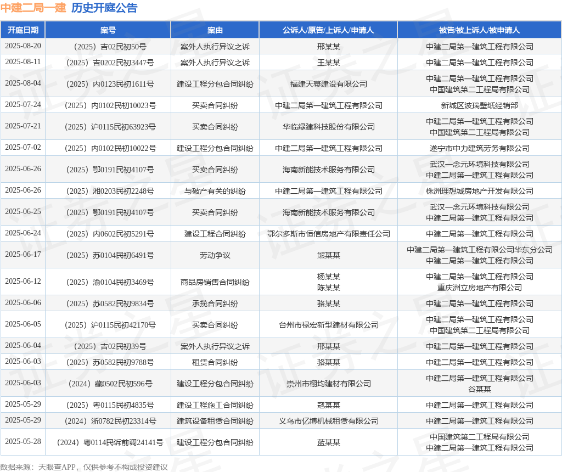Click the 公诉人/原告/上诉人/申请人 column header
Viewport: 562px width, 472px height.
tap(328, 30)
